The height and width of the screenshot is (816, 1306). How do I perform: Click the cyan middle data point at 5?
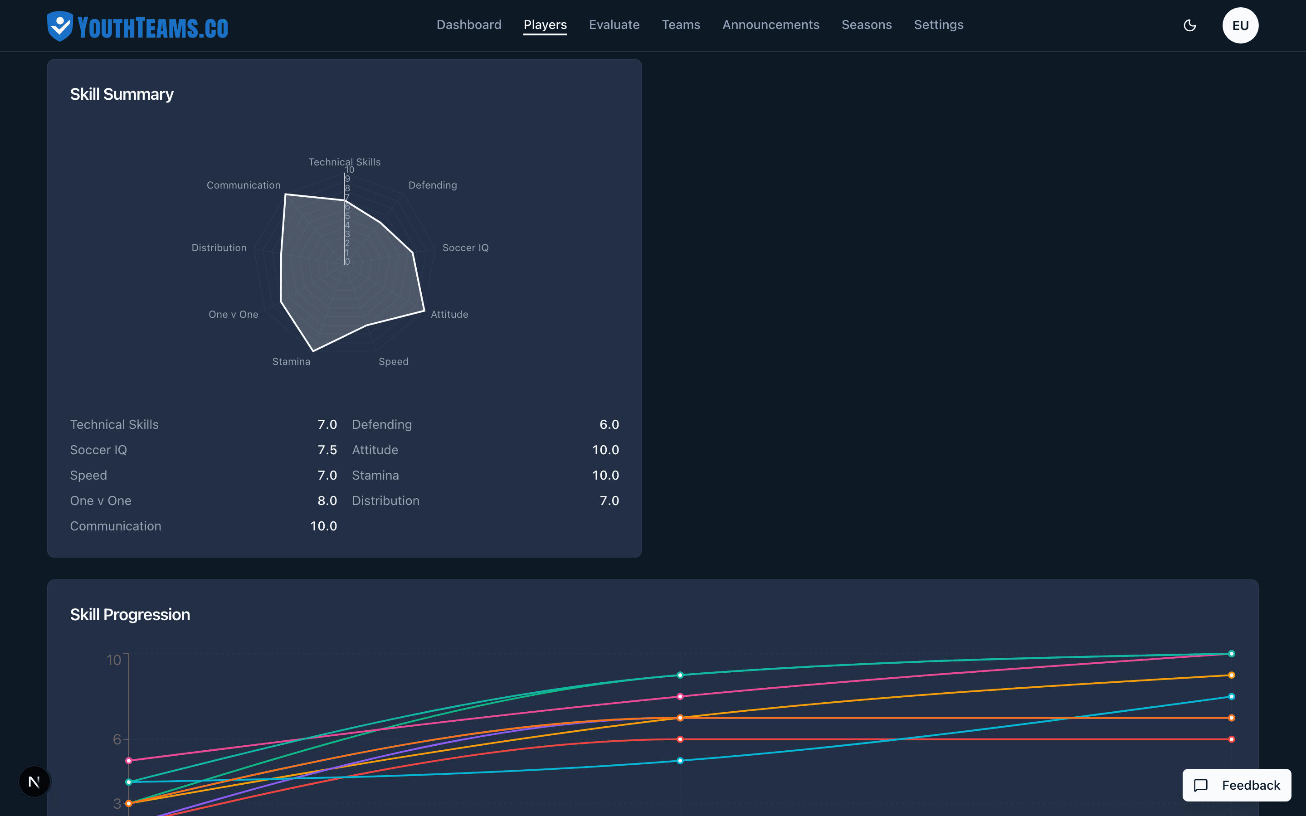(680, 761)
